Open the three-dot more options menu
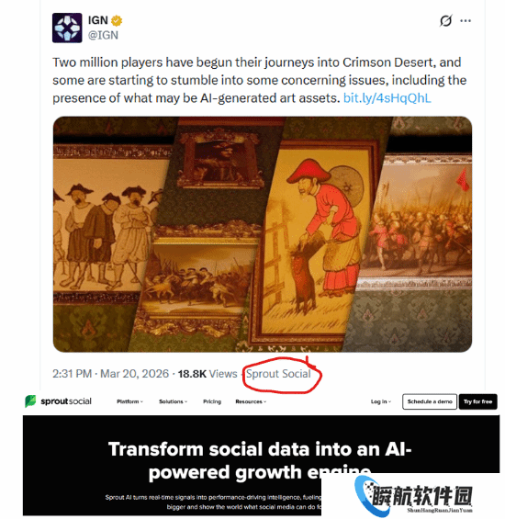The height and width of the screenshot is (519, 505). (466, 21)
